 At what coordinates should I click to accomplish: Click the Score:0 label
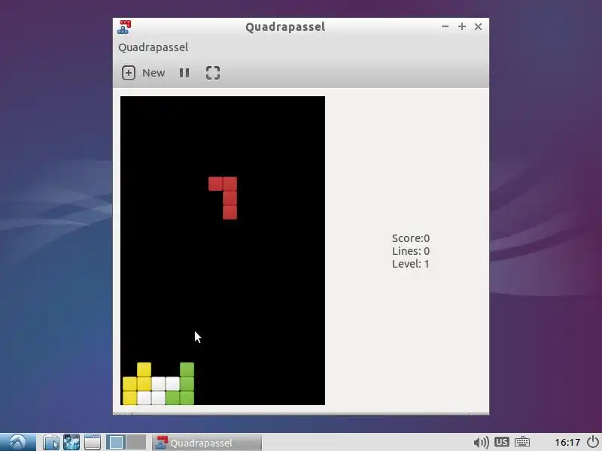(x=410, y=238)
